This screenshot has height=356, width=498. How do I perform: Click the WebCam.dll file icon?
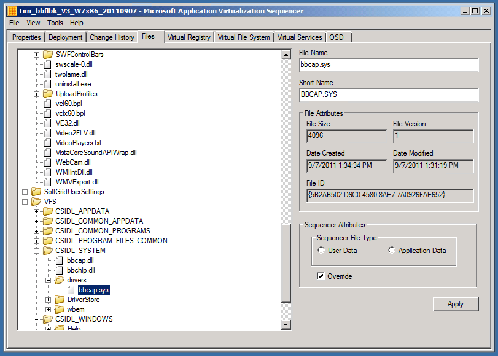pyautogui.click(x=48, y=162)
